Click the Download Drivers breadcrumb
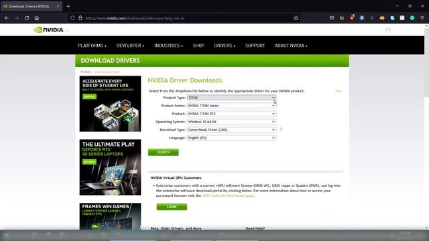 [x=107, y=72]
